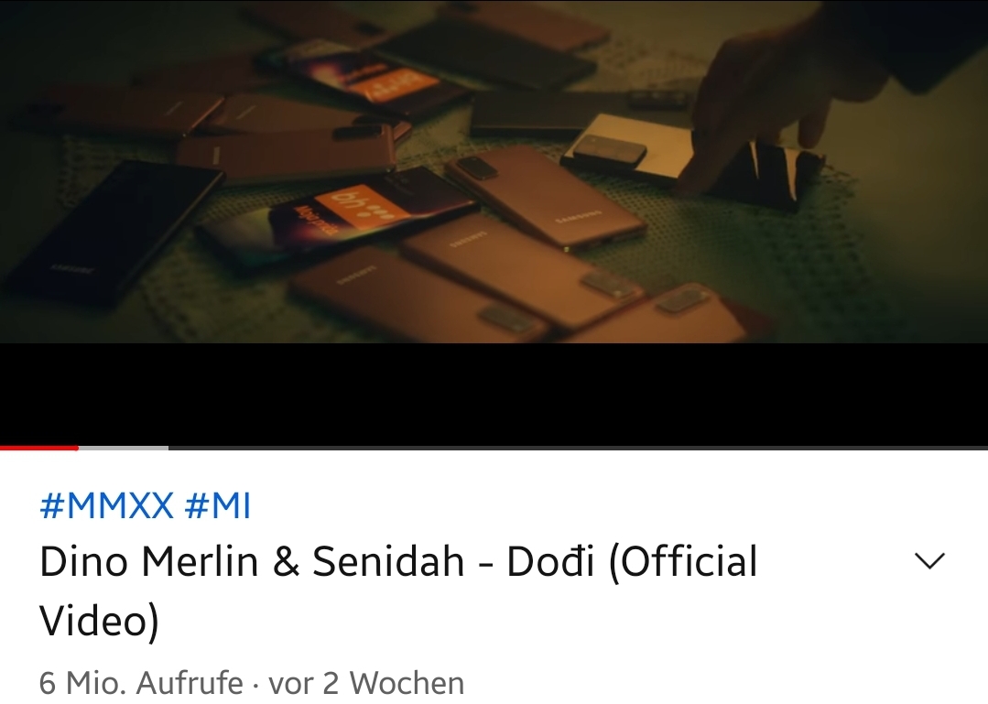Viewport: 988px width, 704px height.
Task: Open the #MMXX hashtag
Action: [x=106, y=505]
